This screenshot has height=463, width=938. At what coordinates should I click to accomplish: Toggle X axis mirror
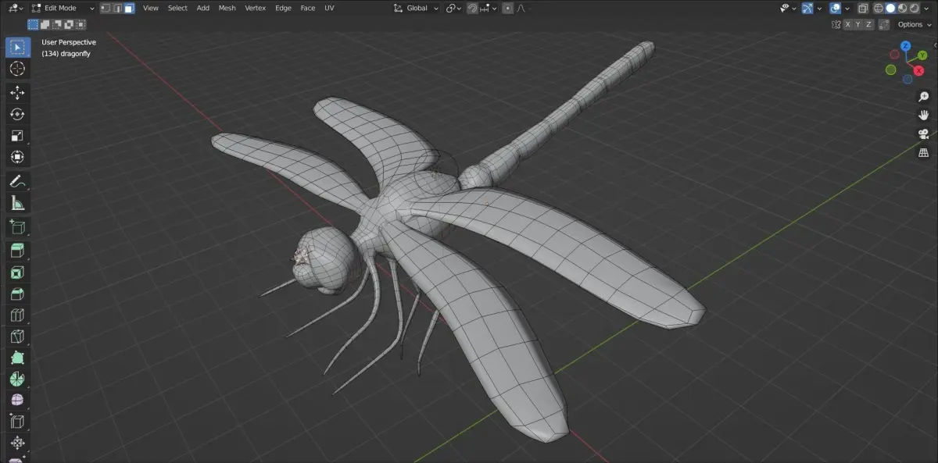(847, 24)
